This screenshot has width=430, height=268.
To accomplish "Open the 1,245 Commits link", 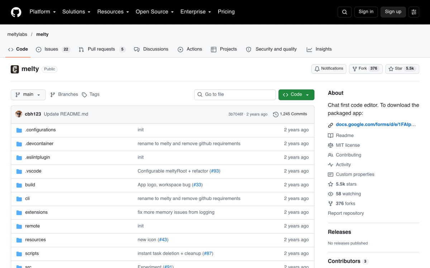I will click(290, 114).
